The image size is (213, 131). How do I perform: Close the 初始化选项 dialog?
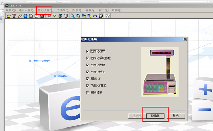coord(185,39)
